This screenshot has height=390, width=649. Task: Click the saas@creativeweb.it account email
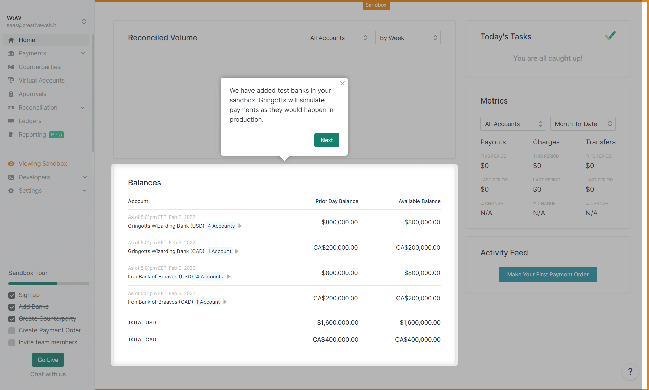click(31, 25)
